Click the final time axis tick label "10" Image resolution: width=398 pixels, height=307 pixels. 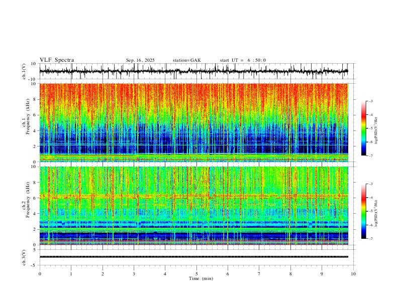point(353,274)
